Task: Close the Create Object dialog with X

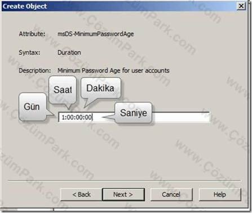Action: (x=241, y=6)
